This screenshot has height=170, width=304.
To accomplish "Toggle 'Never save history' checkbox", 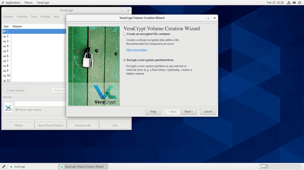I will [17, 110].
